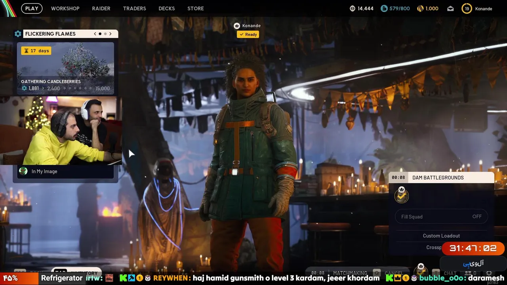Screen dimensions: 507x285
Task: Click the MATCHMAKING label in the bottom bar
Action: 350,273
